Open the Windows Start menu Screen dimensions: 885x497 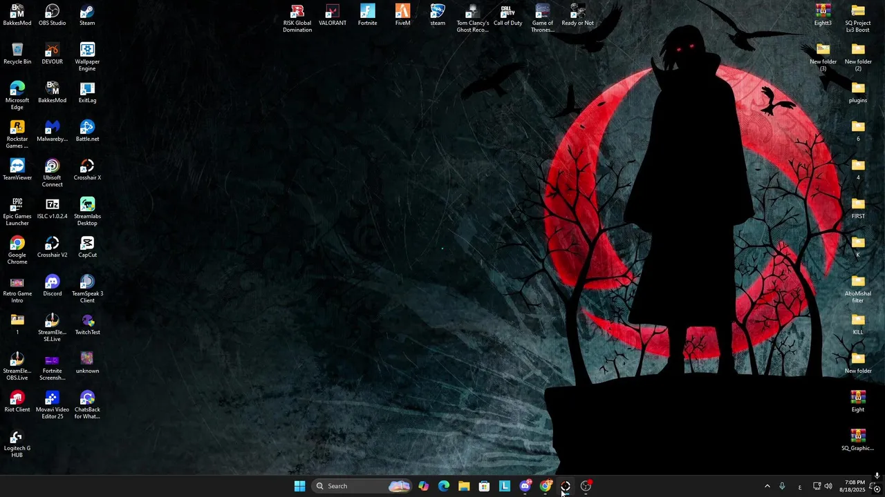coord(299,486)
